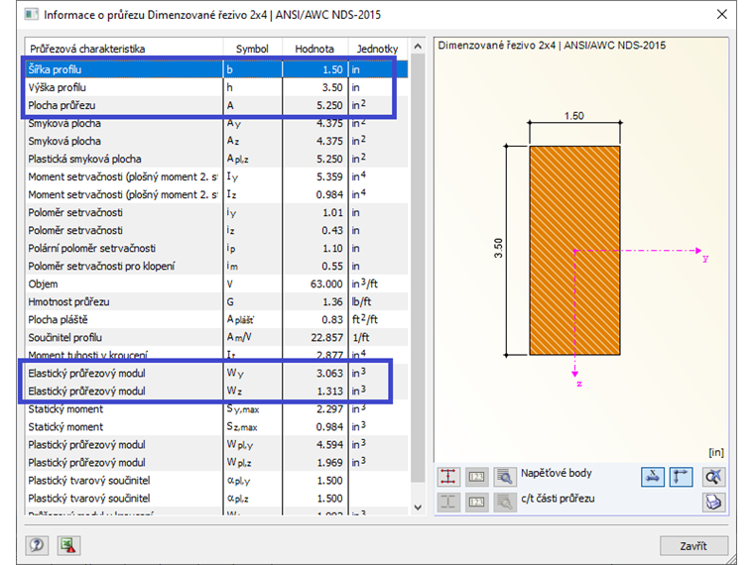Select the Součinitel profilu row
Viewport: 754px width, 565px height.
click(x=216, y=337)
